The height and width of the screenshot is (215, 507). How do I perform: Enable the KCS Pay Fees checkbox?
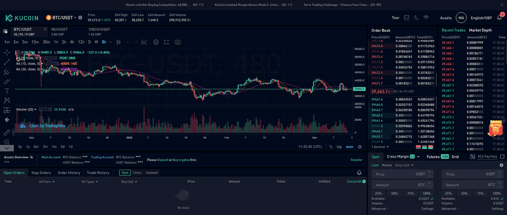point(502,157)
